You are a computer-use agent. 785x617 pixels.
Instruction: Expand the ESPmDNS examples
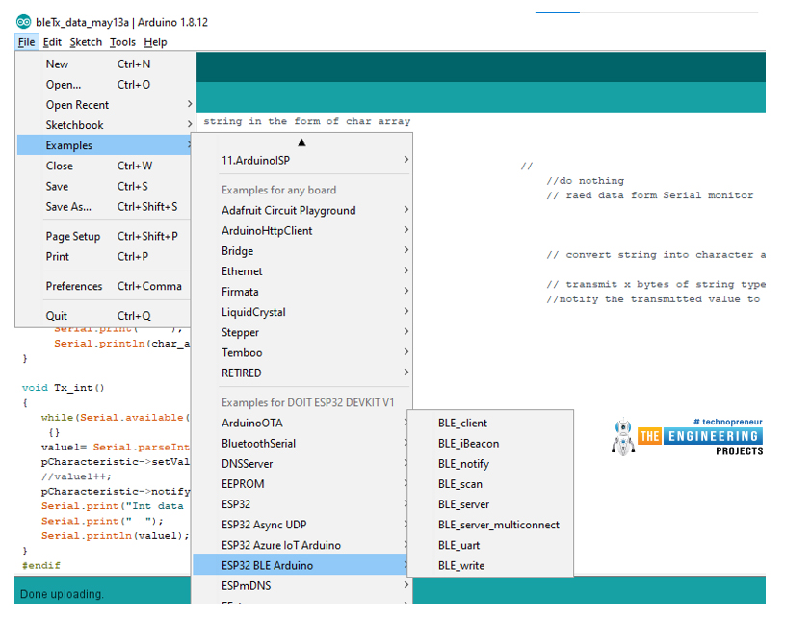[301, 585]
